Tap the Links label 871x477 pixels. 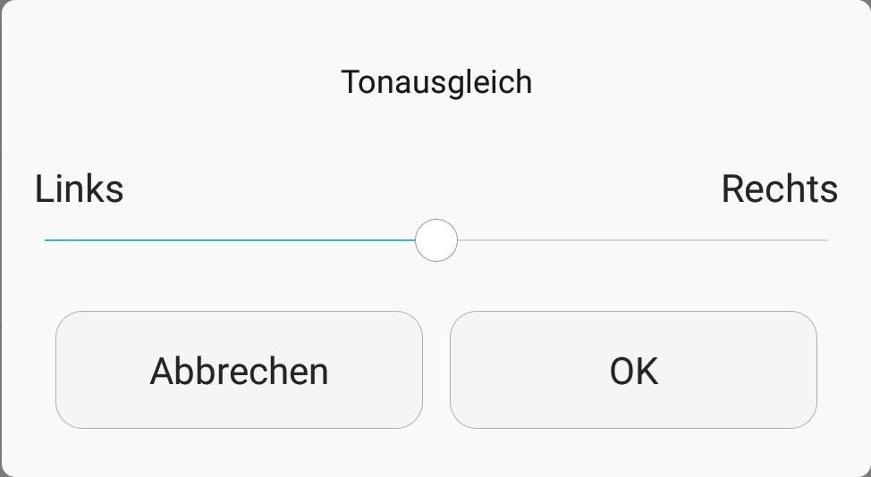click(x=79, y=189)
